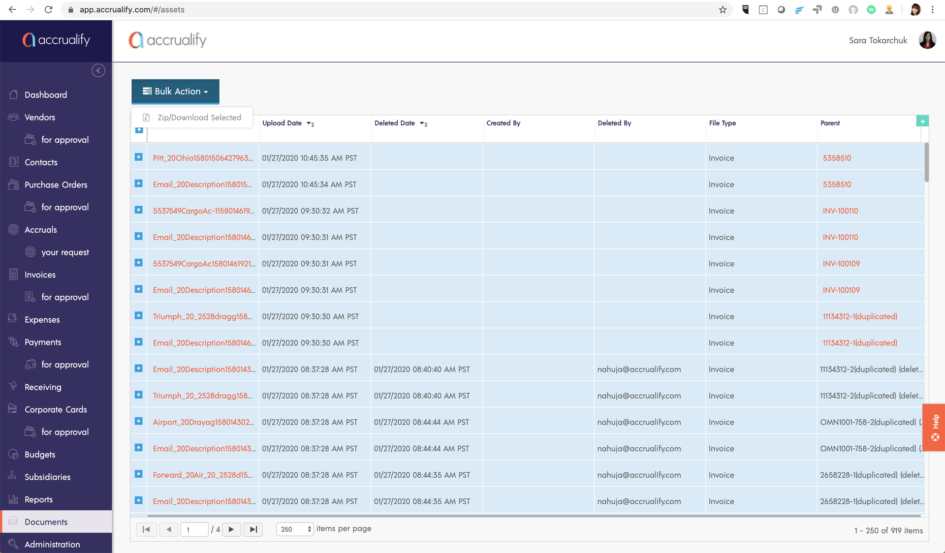Open Accruals section

click(41, 230)
